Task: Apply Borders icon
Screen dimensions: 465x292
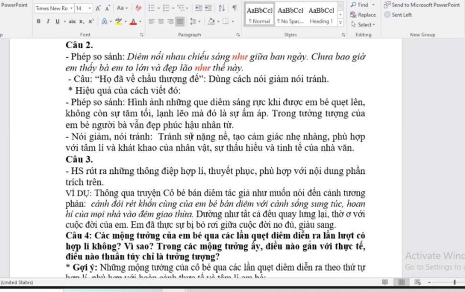Action: pos(226,21)
